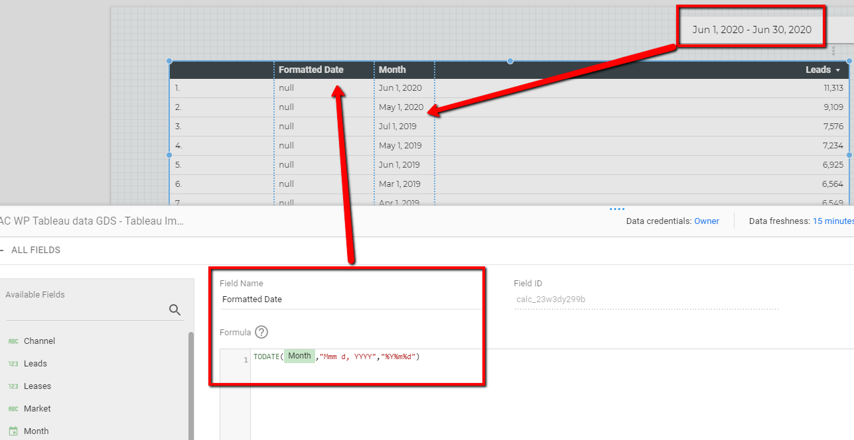The image size is (854, 440).
Task: Open the Jun 1 - Jun 30 date range picker
Action: [x=751, y=29]
